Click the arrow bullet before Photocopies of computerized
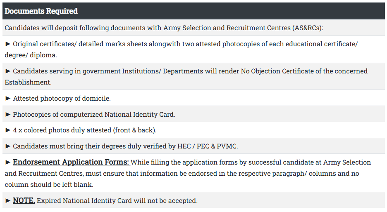 8,114
